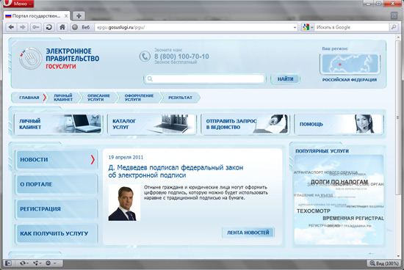
Task: Expand the address bar history dropdown
Action: [x=295, y=27]
